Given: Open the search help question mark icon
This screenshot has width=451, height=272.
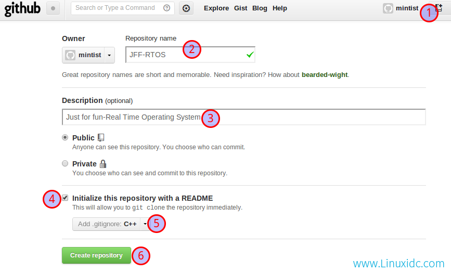Looking at the screenshot, I should [x=166, y=8].
